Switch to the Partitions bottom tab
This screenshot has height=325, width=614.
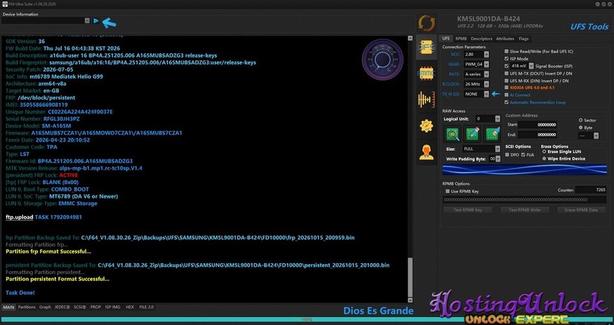27,307
